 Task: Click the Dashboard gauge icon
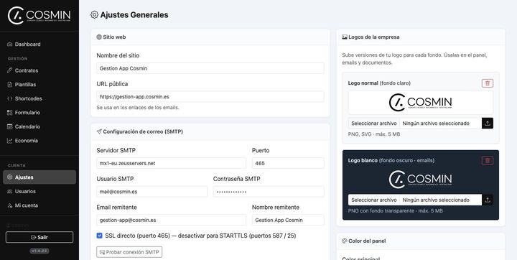click(9, 45)
